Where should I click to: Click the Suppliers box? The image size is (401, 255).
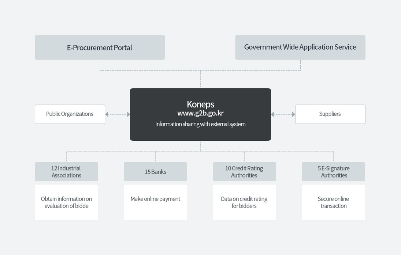[330, 114]
